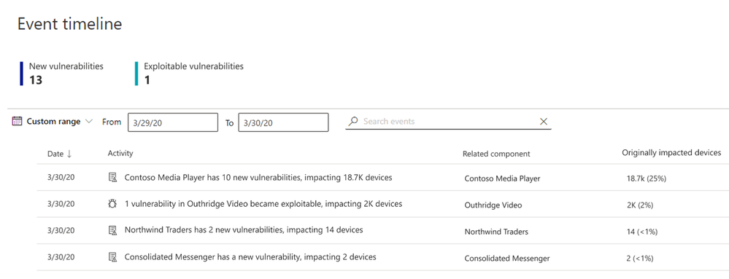The width and height of the screenshot is (729, 279).
Task: Focus the Search events box
Action: click(448, 122)
